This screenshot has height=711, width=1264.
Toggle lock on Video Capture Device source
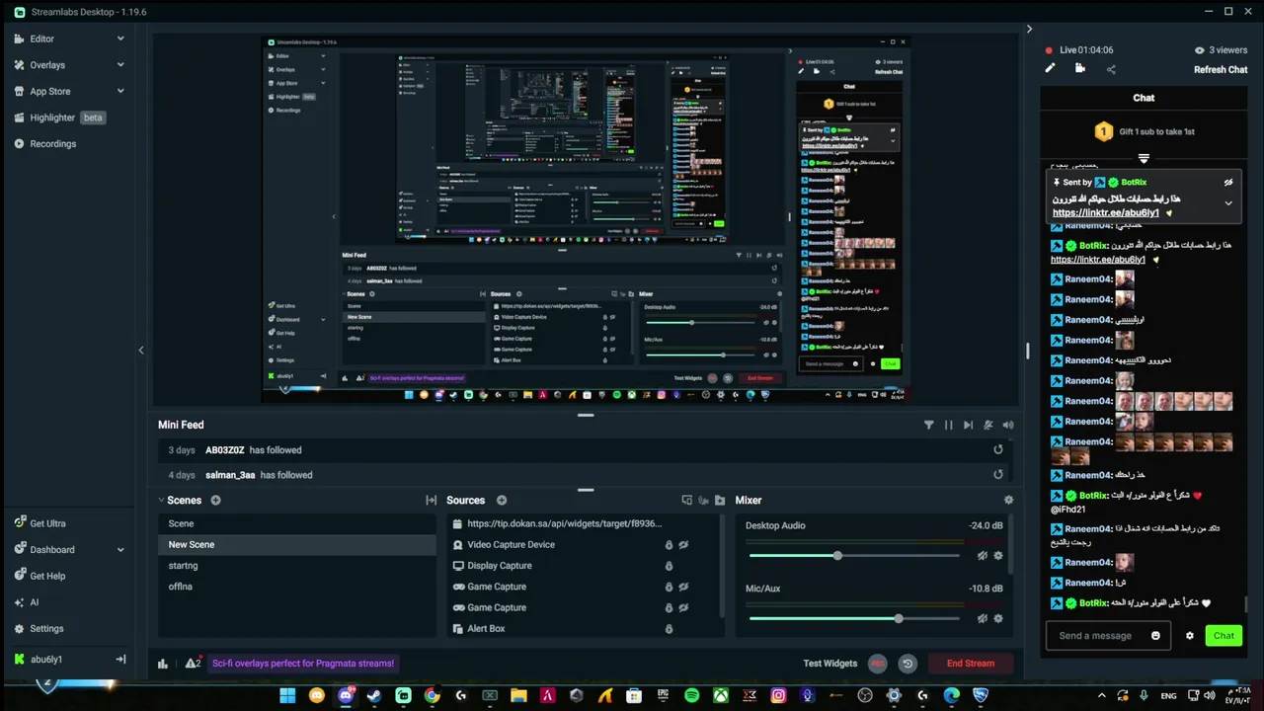tap(669, 545)
